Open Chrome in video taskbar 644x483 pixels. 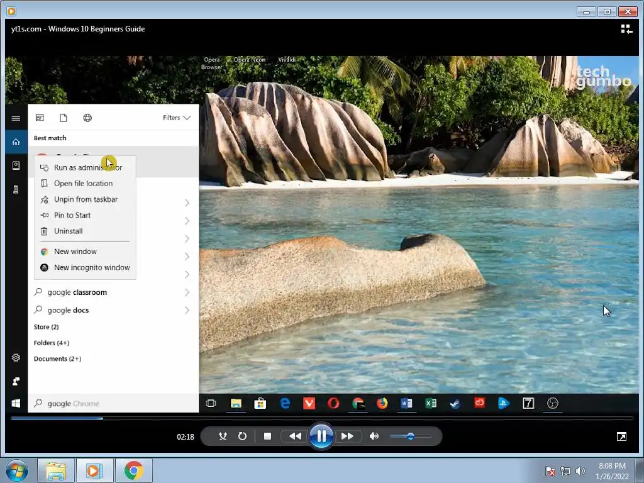click(x=358, y=403)
